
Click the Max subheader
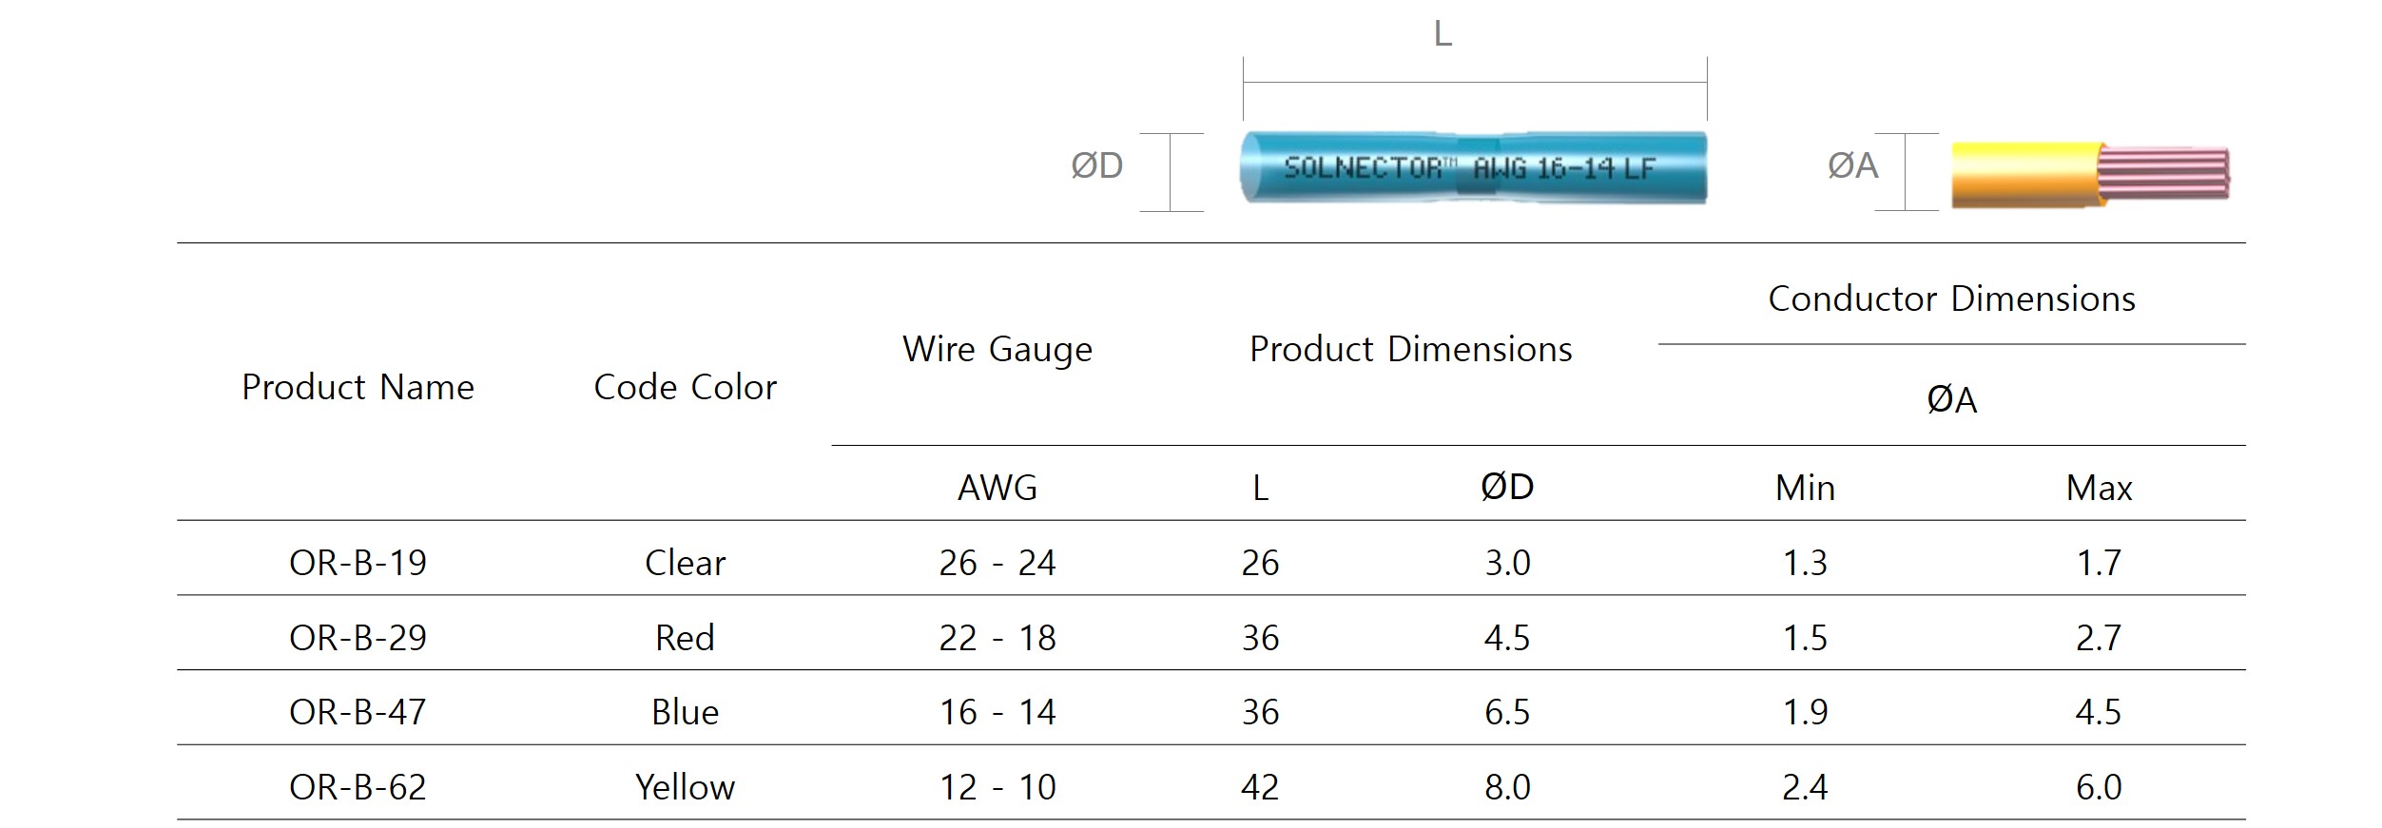[2099, 488]
